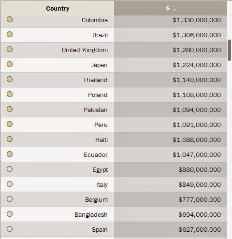Click the circle icon next to Haiti
Viewport: 232px width, 239px height.
pyautogui.click(x=10, y=139)
